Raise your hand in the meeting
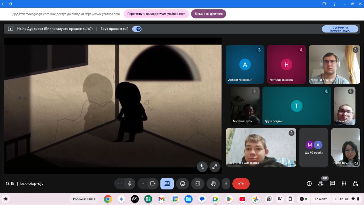Screen dimensions: 364x205 click(x=213, y=184)
